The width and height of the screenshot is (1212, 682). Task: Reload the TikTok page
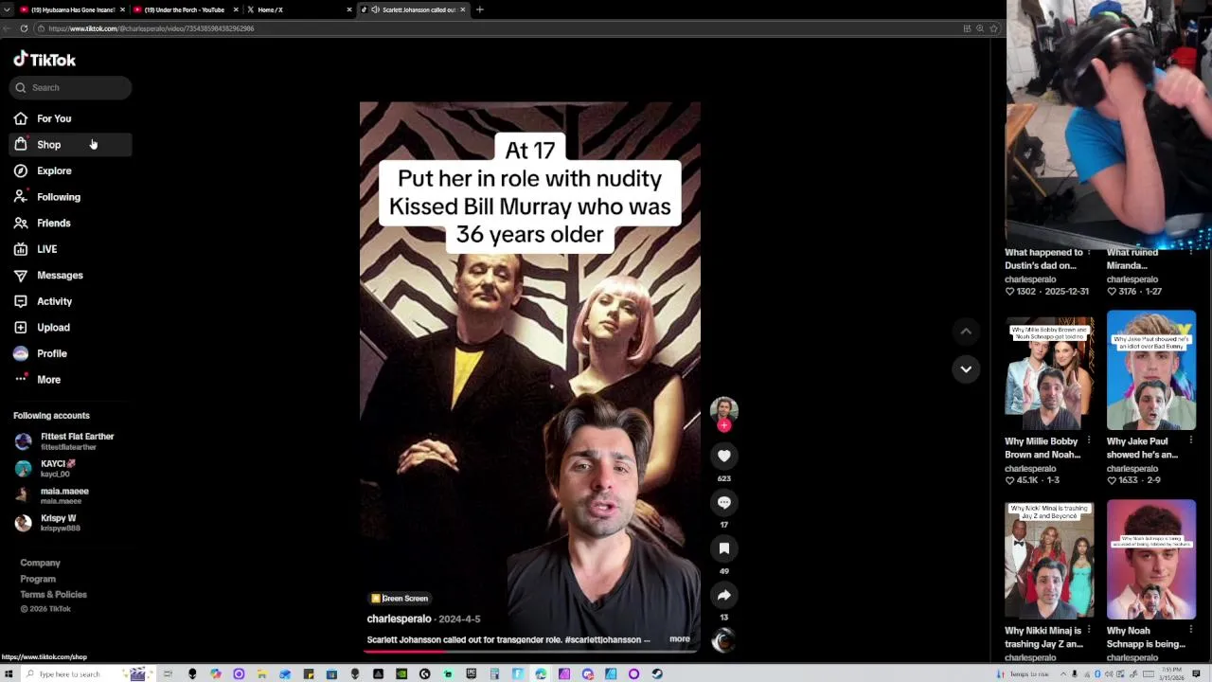(24, 28)
